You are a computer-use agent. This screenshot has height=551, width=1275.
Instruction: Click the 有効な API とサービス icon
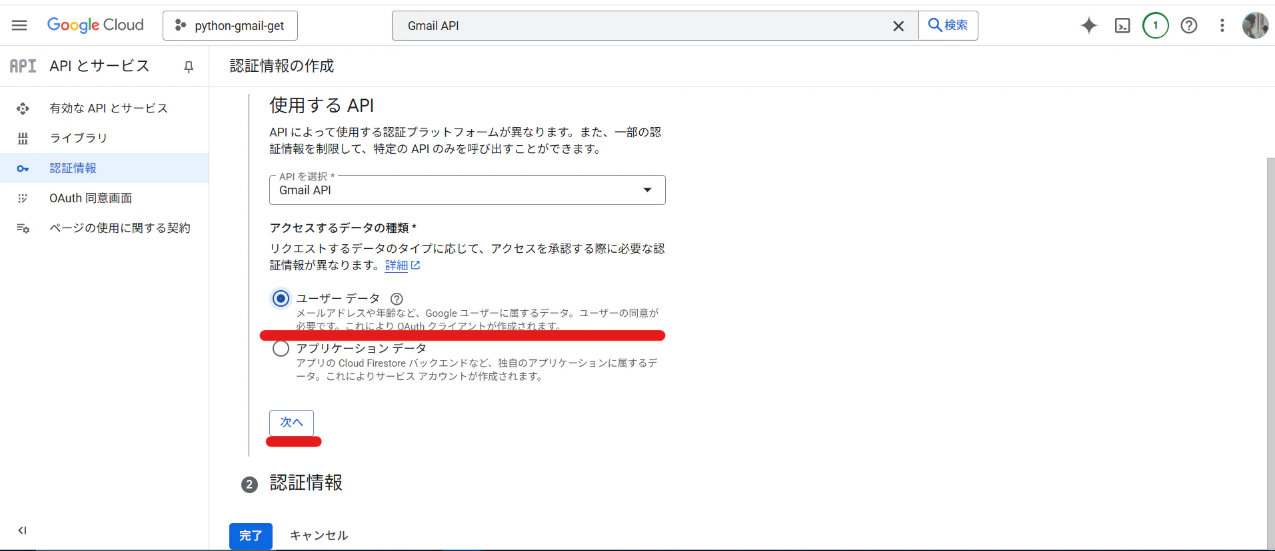click(23, 108)
